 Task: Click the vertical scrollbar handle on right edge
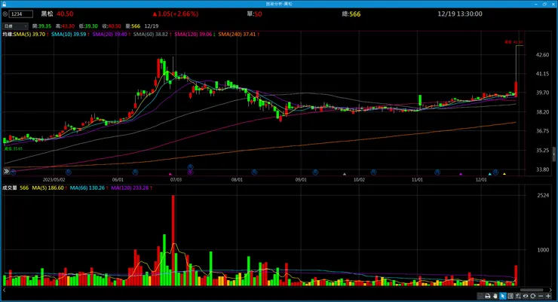[554, 154]
